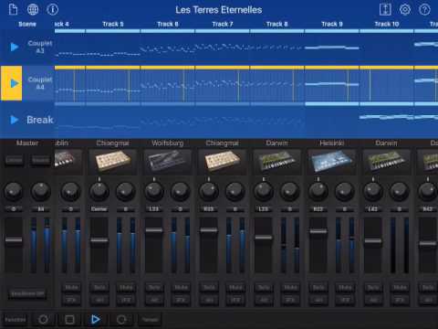Screen dimensions: 438x329
Task: Tap the blue play button in transport
Action: tap(96, 319)
